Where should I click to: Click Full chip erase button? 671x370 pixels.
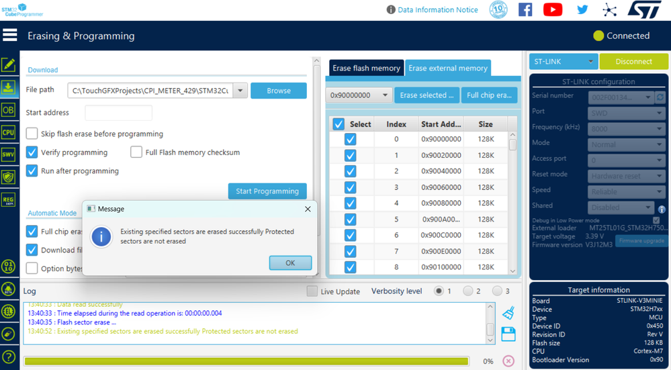coord(489,95)
